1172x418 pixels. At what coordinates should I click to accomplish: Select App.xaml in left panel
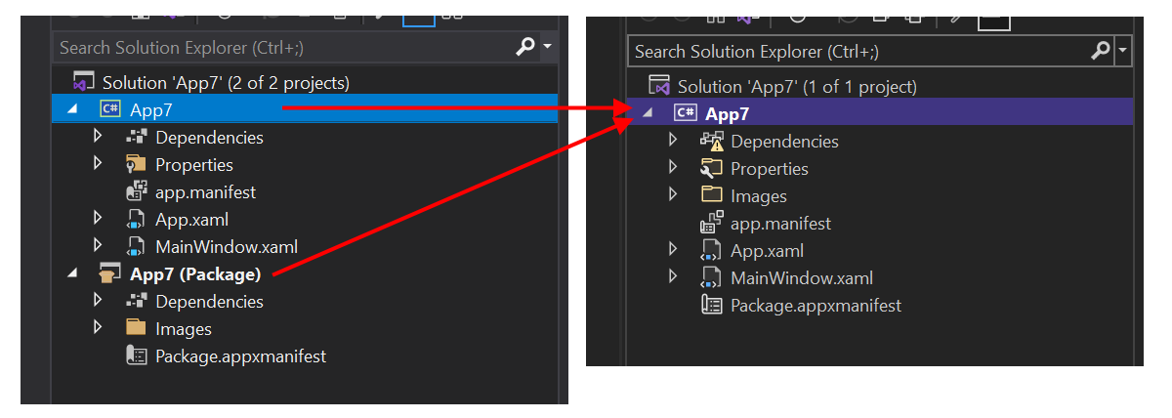[191, 220]
